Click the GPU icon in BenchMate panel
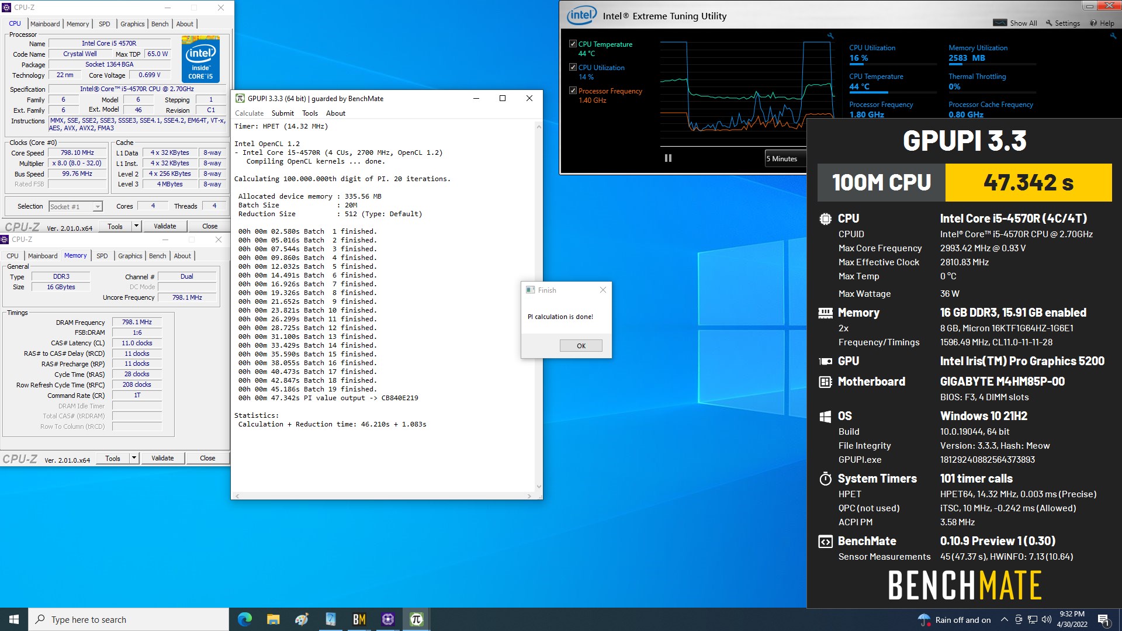Viewport: 1122px width, 631px height. 825,362
